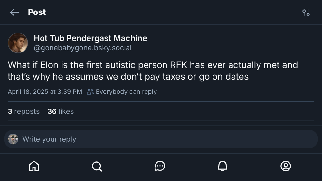Click the "Everybody can reply" label

[126, 92]
